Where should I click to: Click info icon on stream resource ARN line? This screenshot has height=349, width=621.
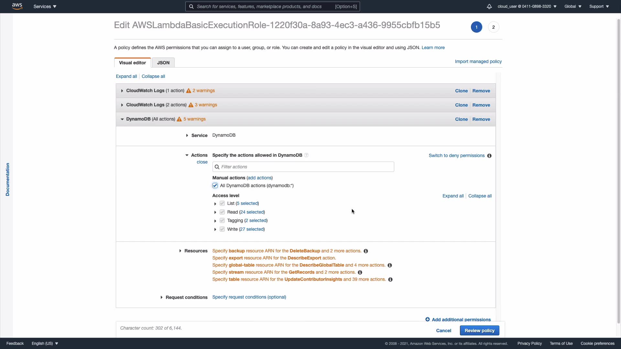[360, 272]
